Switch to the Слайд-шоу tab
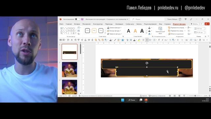The image size is (211, 119). [130, 24]
